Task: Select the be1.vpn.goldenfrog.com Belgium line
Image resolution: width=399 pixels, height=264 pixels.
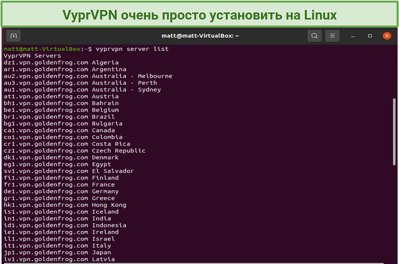Action: [x=61, y=110]
